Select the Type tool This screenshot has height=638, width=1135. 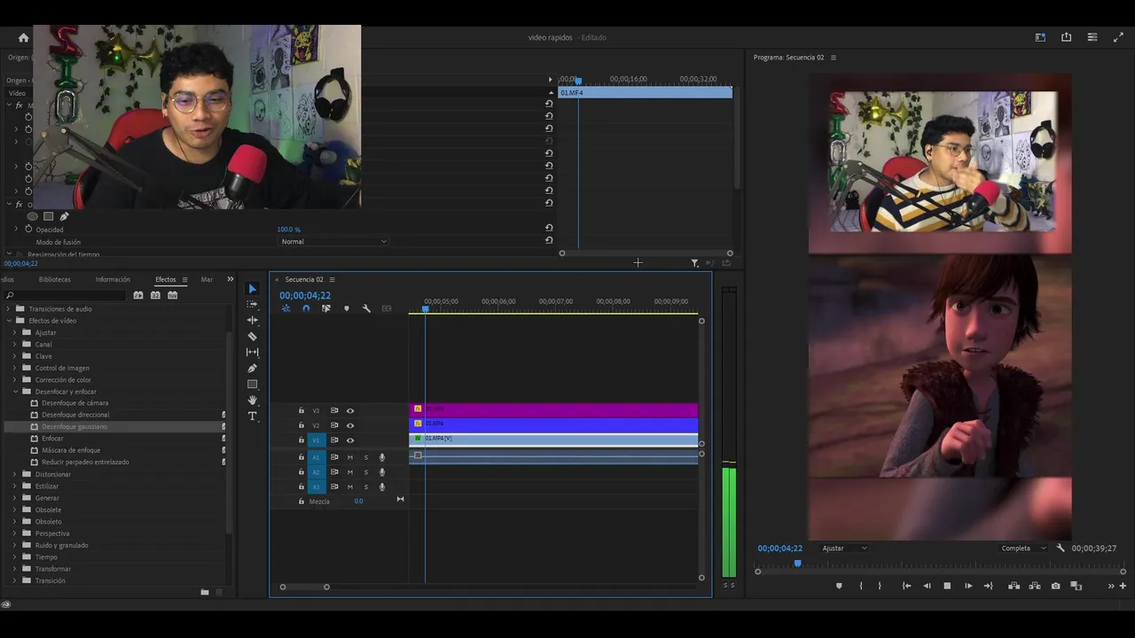click(x=252, y=416)
